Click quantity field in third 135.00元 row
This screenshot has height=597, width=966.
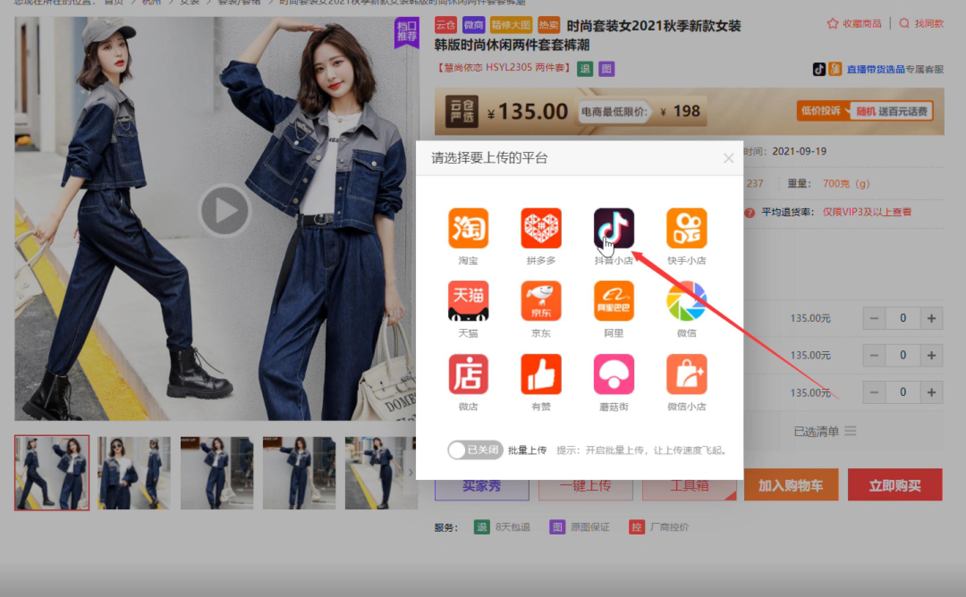903,392
